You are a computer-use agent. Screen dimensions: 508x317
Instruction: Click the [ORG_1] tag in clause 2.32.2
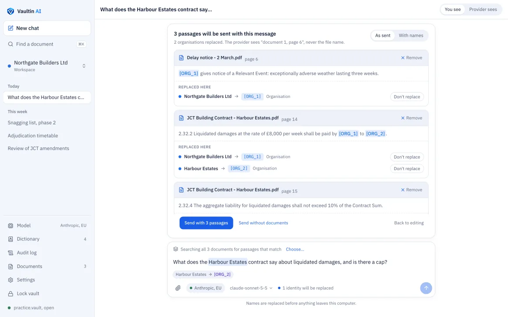pyautogui.click(x=348, y=134)
